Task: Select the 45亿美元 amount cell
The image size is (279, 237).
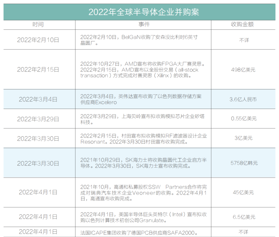Action: 243,192
